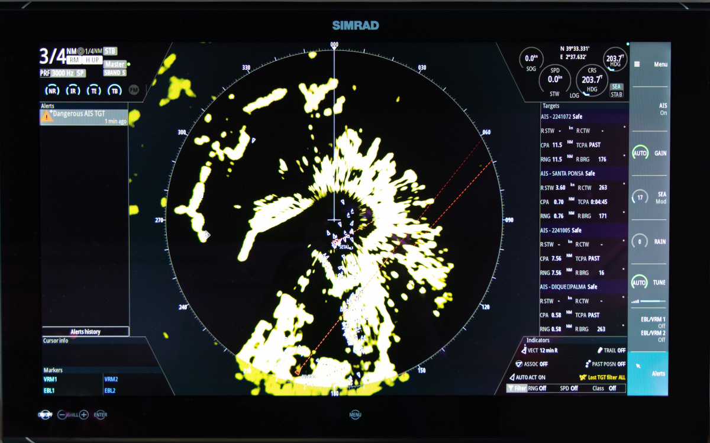
Task: Toggle AIS On in the sidebar
Action: [650, 109]
